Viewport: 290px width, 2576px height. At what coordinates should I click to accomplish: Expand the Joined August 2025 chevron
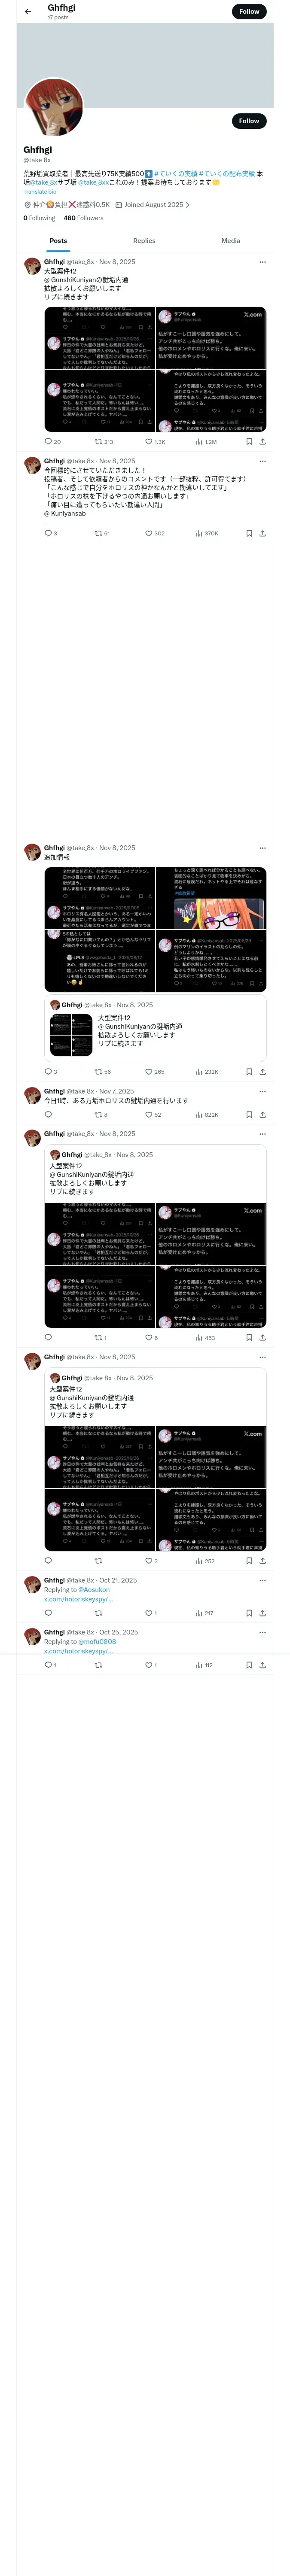[187, 205]
